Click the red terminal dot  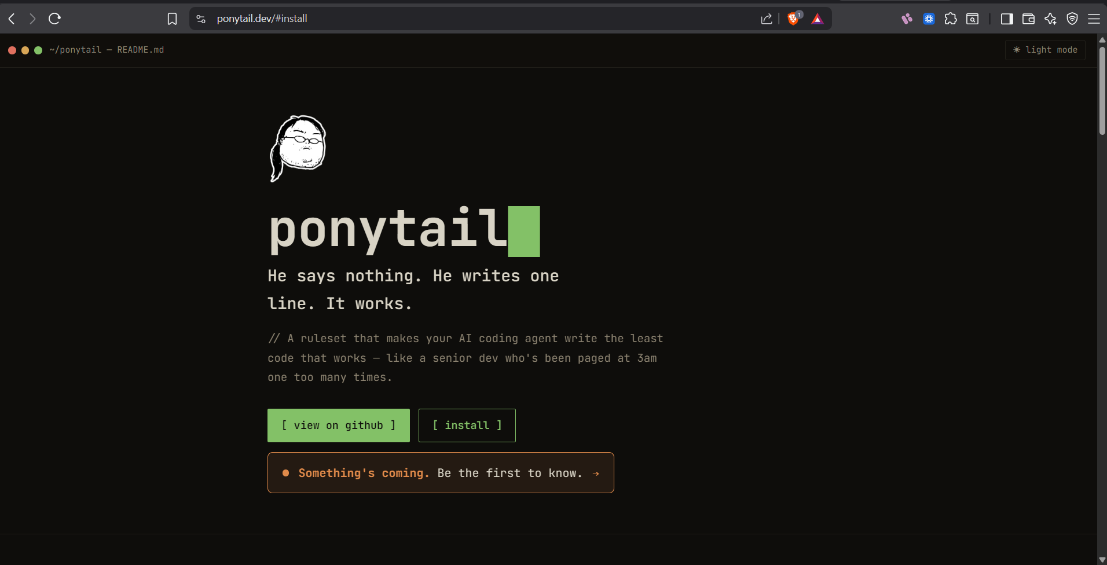coord(12,50)
